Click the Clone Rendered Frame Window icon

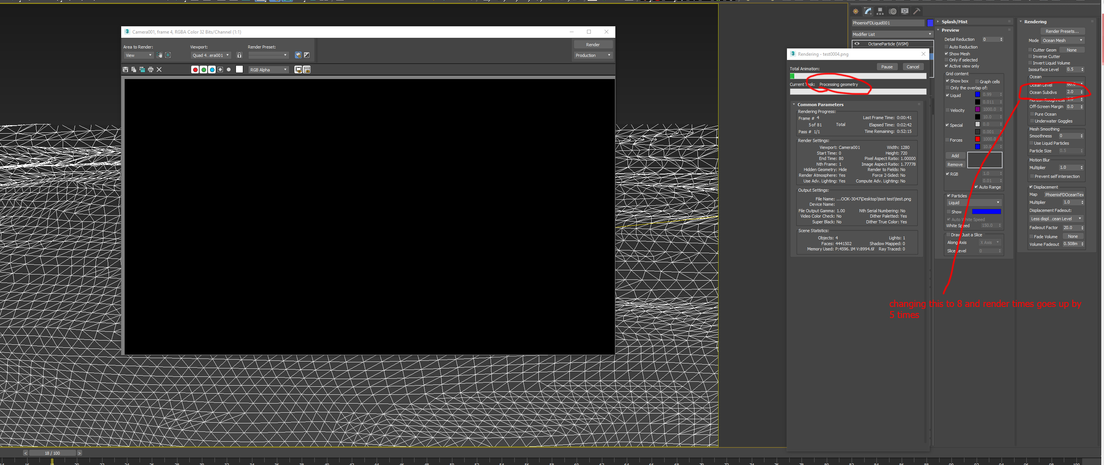pos(142,70)
